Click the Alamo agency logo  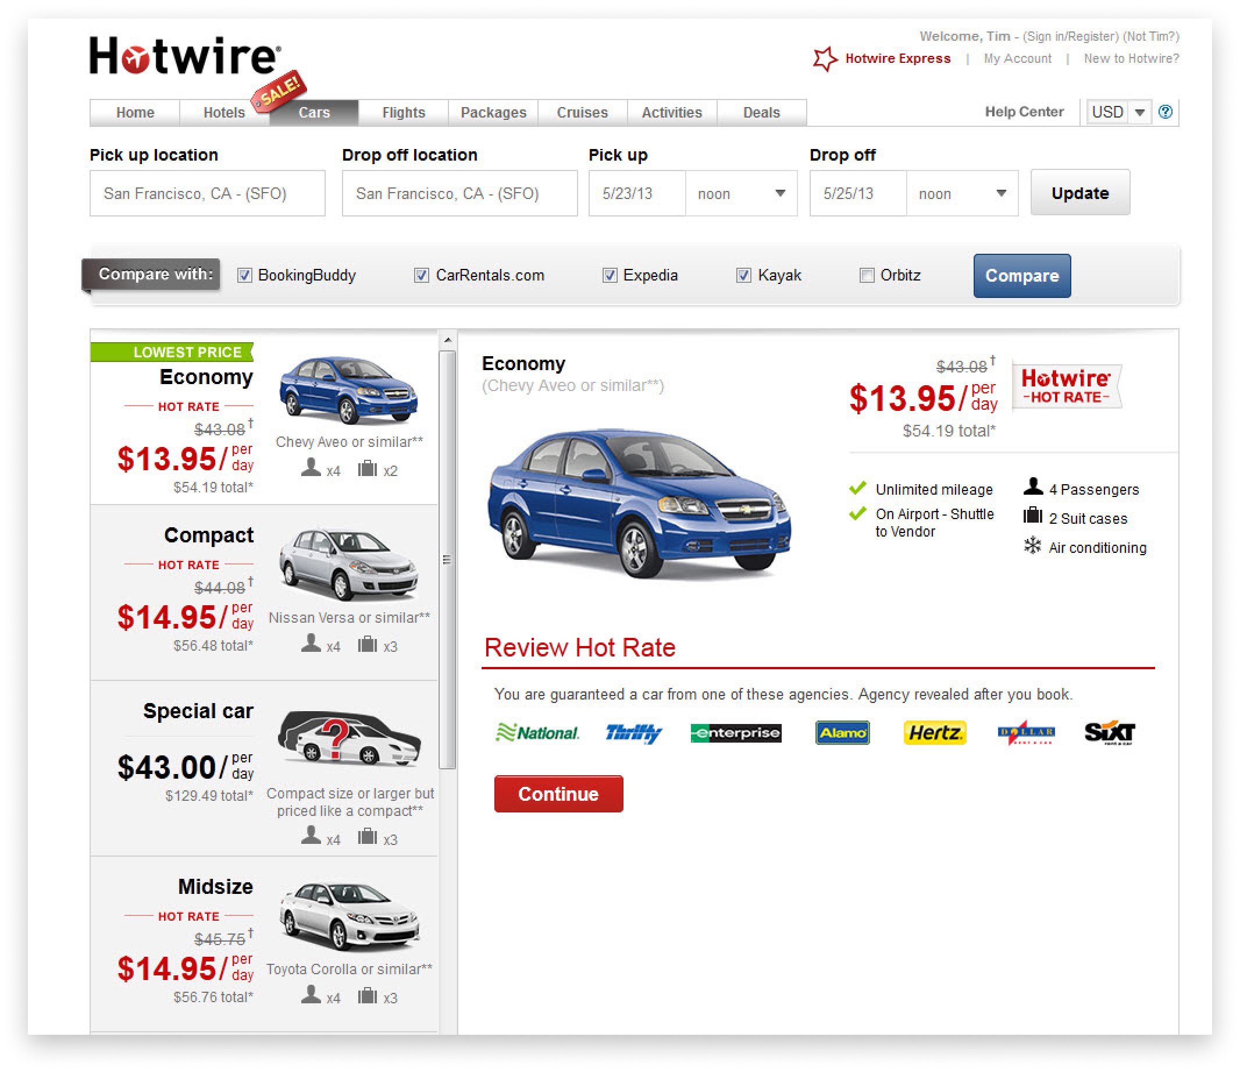[x=842, y=733]
